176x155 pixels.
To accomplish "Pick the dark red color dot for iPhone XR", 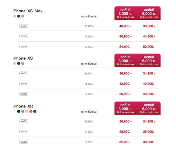I will click(x=35, y=111).
